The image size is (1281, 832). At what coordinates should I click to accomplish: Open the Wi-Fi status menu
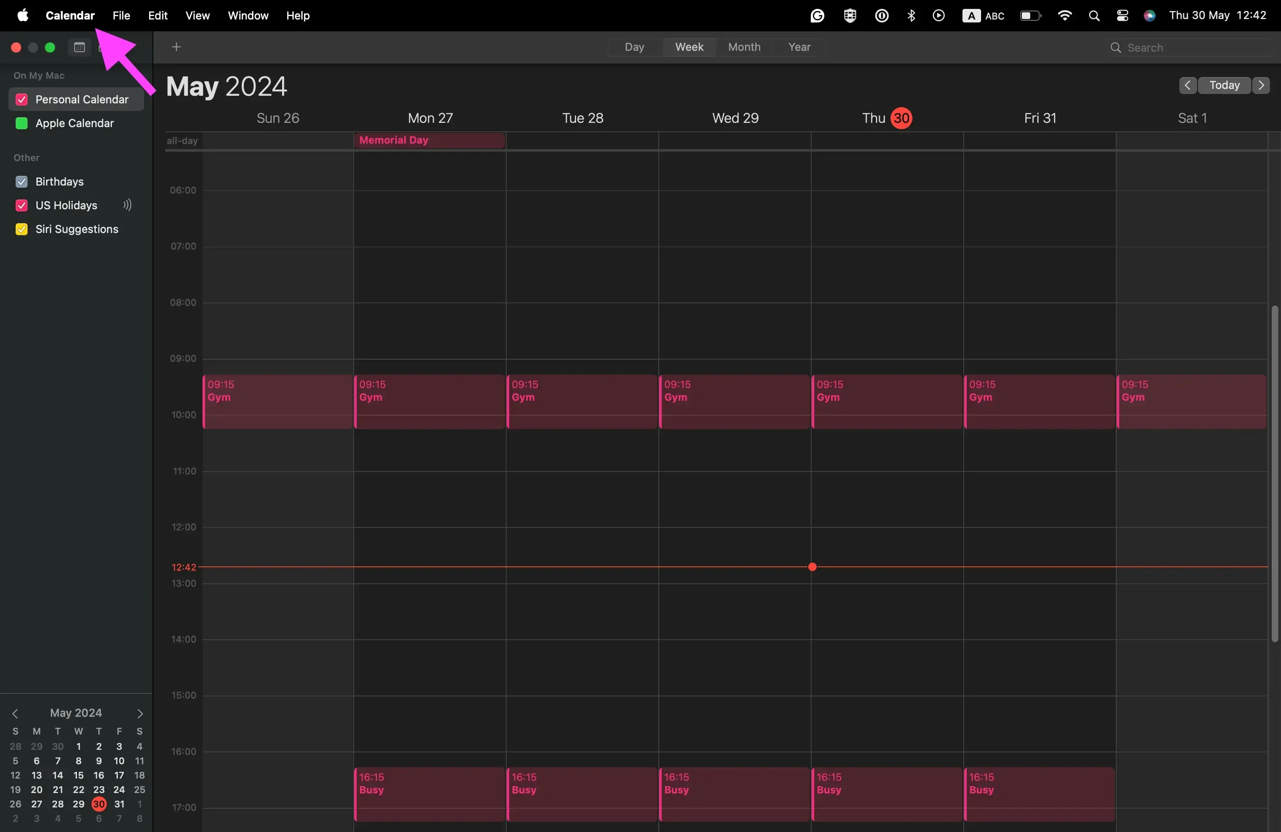tap(1065, 15)
